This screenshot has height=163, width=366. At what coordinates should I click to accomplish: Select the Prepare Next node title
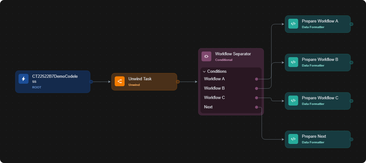314,136
